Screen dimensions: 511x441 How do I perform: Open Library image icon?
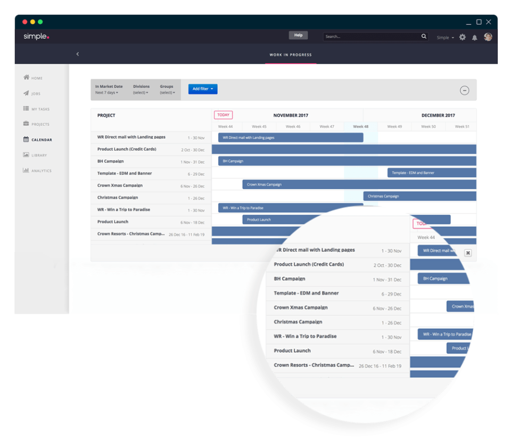click(26, 154)
